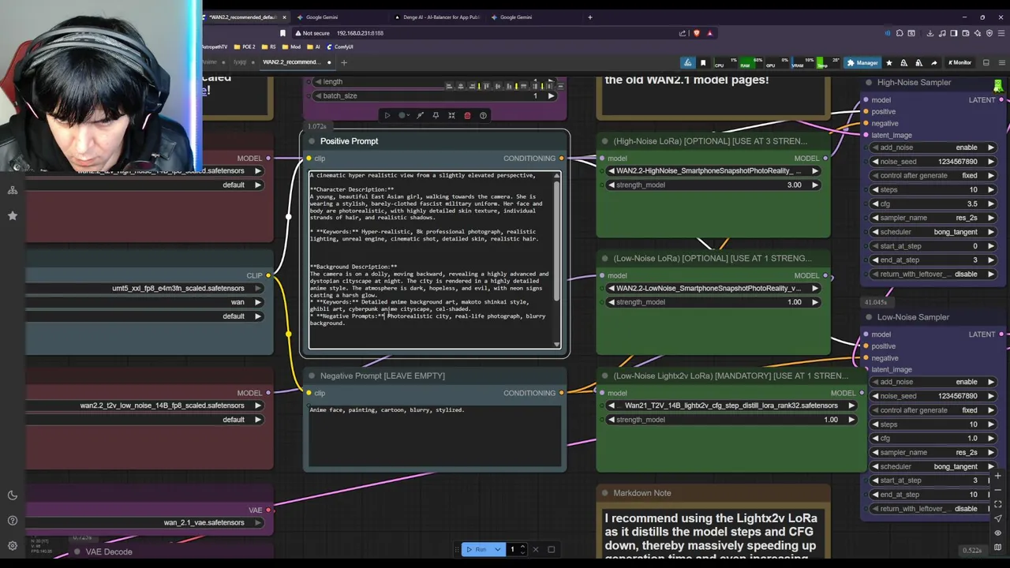This screenshot has height=568, width=1010.
Task: Select WAN2.2-HighNoise SmartphoneSnapshot LoRa selector
Action: click(x=713, y=171)
